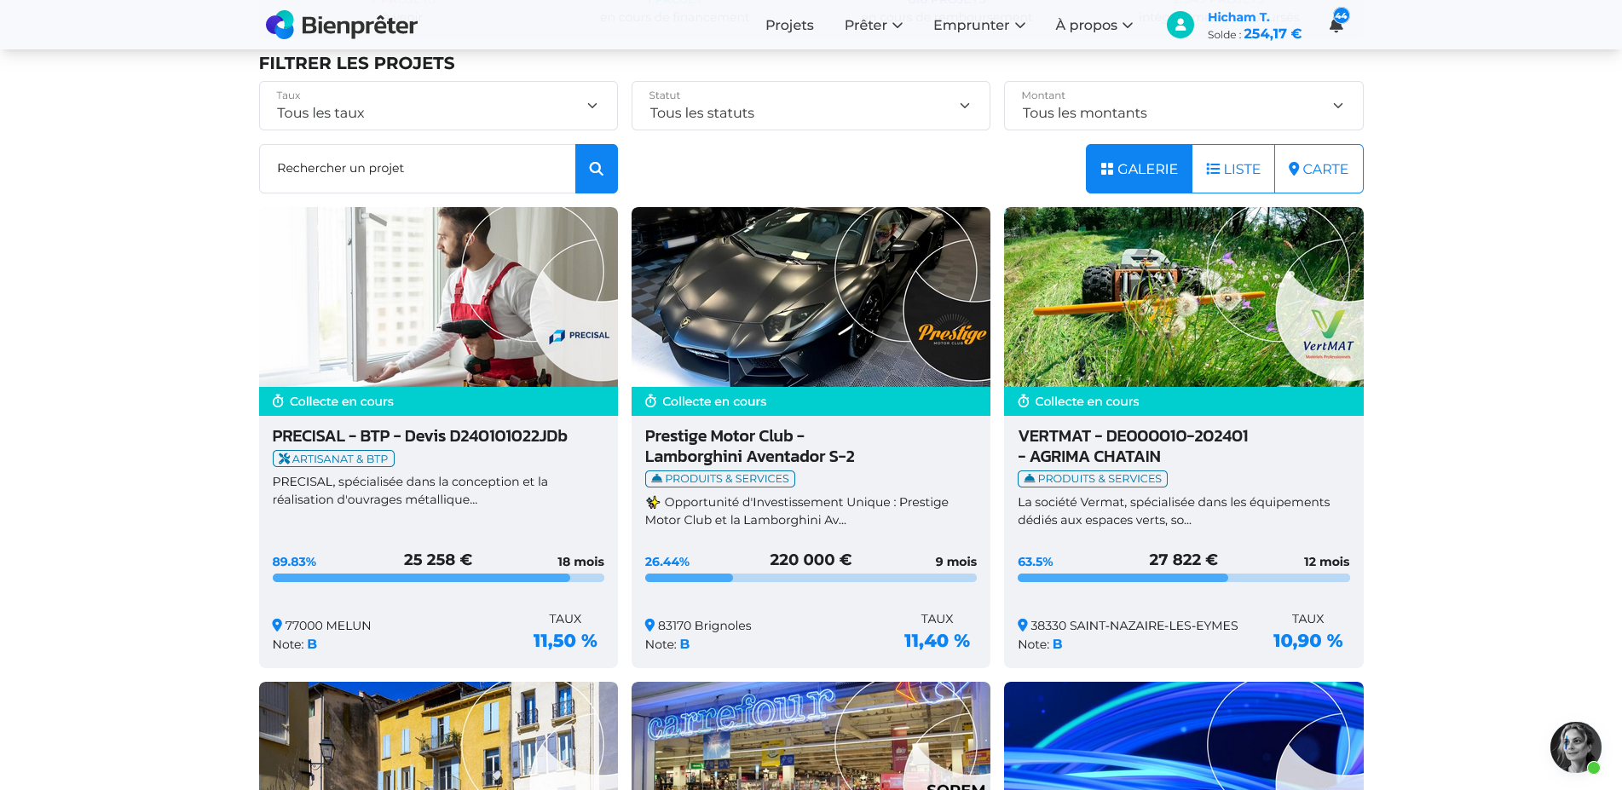Click the location pin for 83170 Brignoles
Screen dimensions: 1622x790
click(649, 625)
